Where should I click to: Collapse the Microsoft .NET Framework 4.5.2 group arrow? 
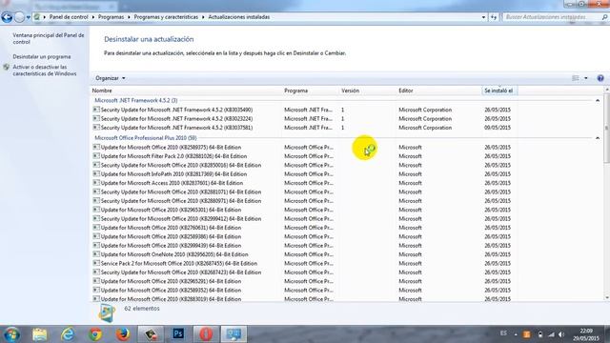pos(598,100)
